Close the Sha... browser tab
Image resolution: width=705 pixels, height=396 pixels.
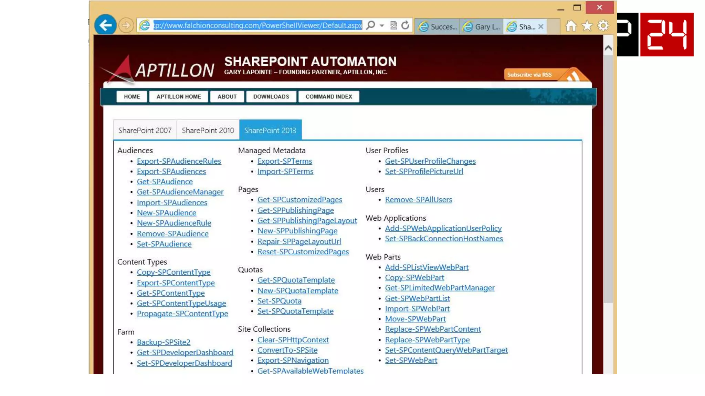coord(541,26)
